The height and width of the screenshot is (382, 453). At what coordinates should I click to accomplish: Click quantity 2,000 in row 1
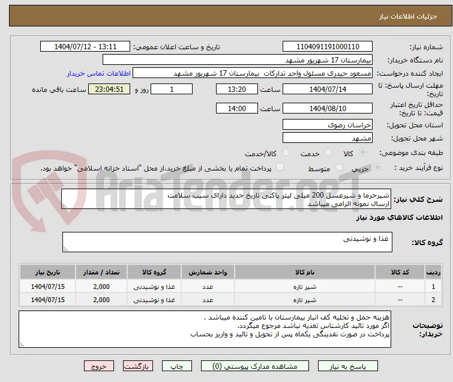point(101,286)
